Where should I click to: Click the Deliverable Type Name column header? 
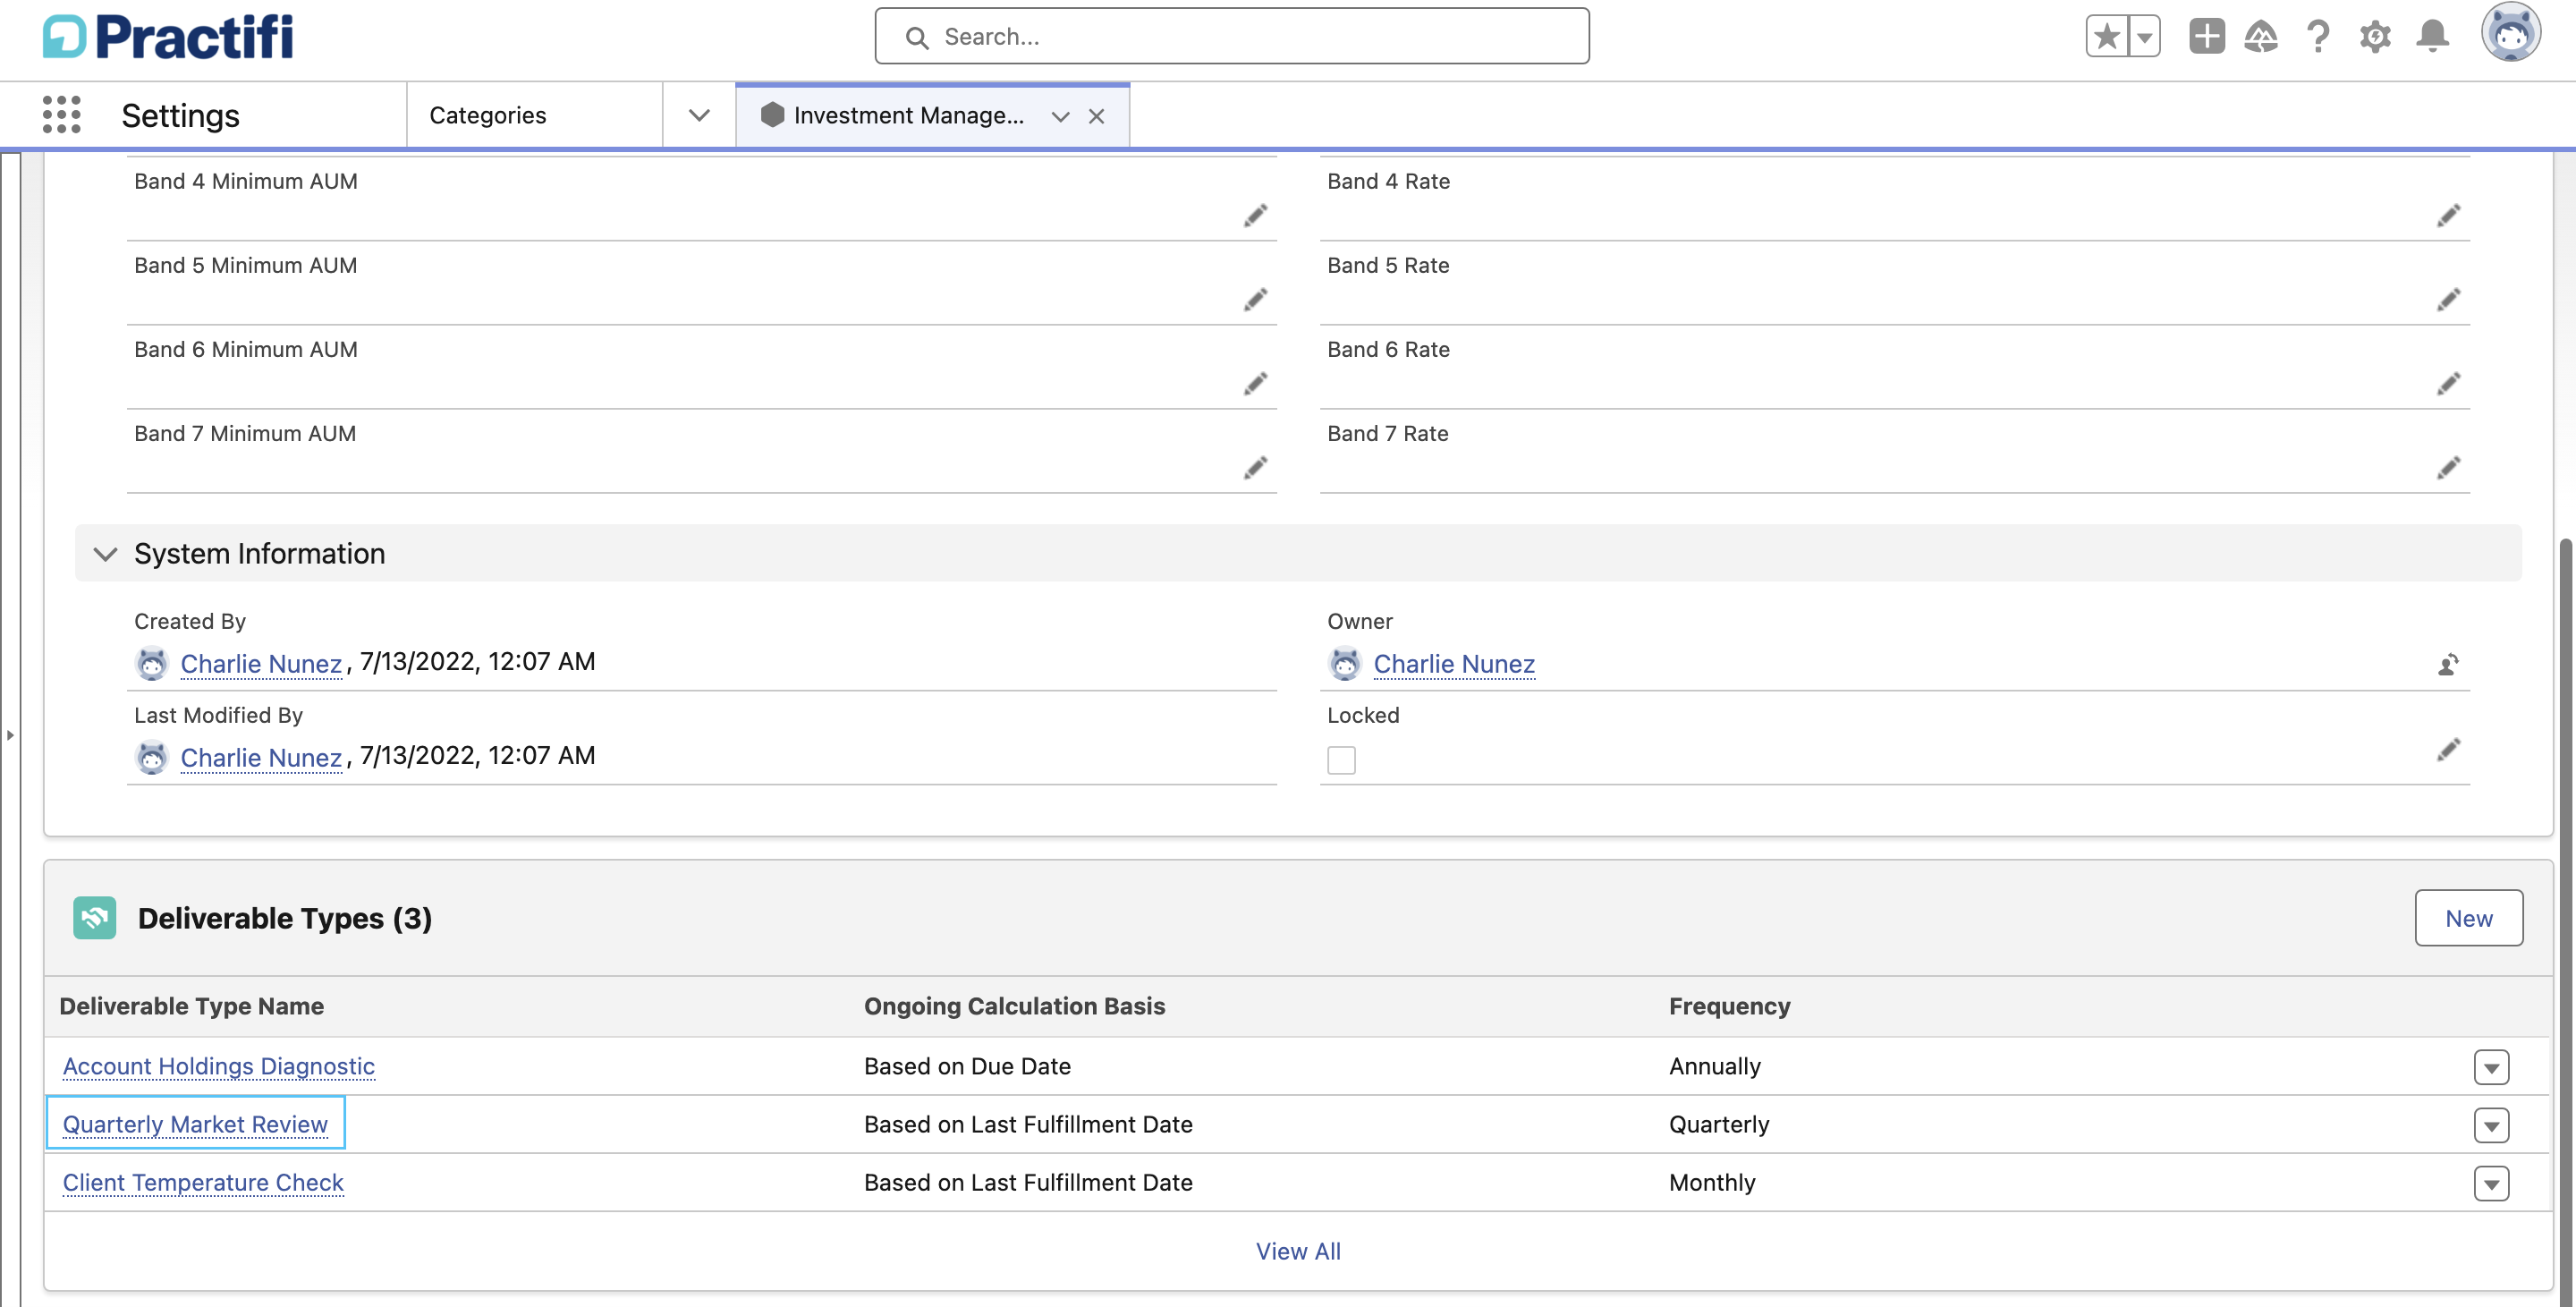click(x=191, y=1006)
